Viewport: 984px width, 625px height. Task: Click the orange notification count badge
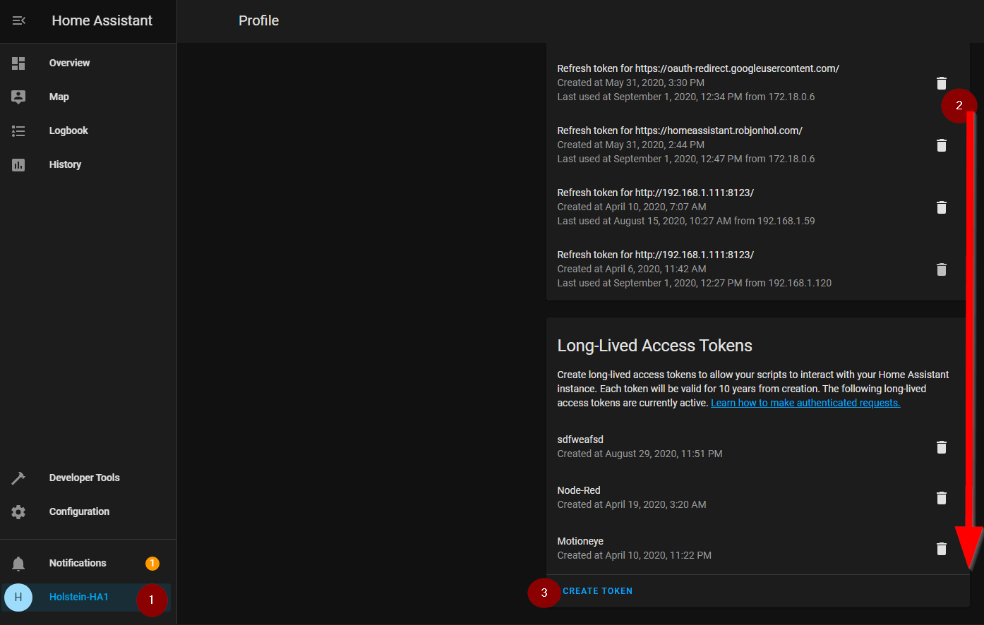tap(152, 563)
